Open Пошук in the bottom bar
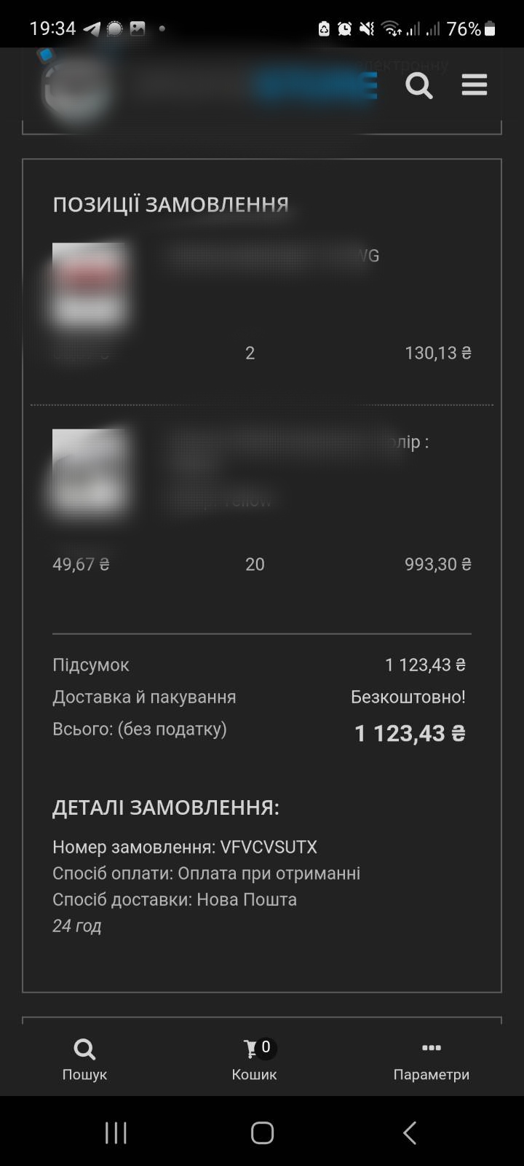524x1166 pixels. (84, 1059)
